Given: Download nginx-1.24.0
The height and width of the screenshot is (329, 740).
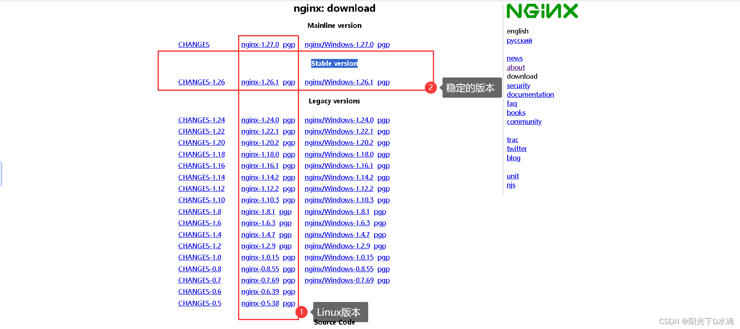Looking at the screenshot, I should (260, 120).
